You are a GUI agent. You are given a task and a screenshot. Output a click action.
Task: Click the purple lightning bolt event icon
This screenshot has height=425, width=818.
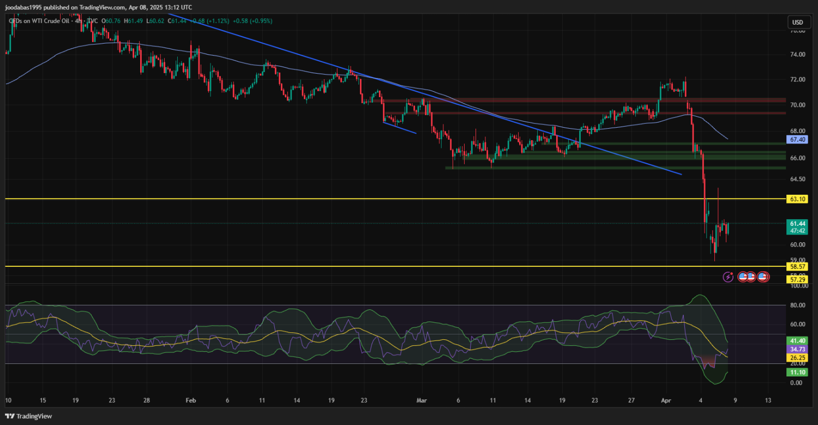[728, 277]
